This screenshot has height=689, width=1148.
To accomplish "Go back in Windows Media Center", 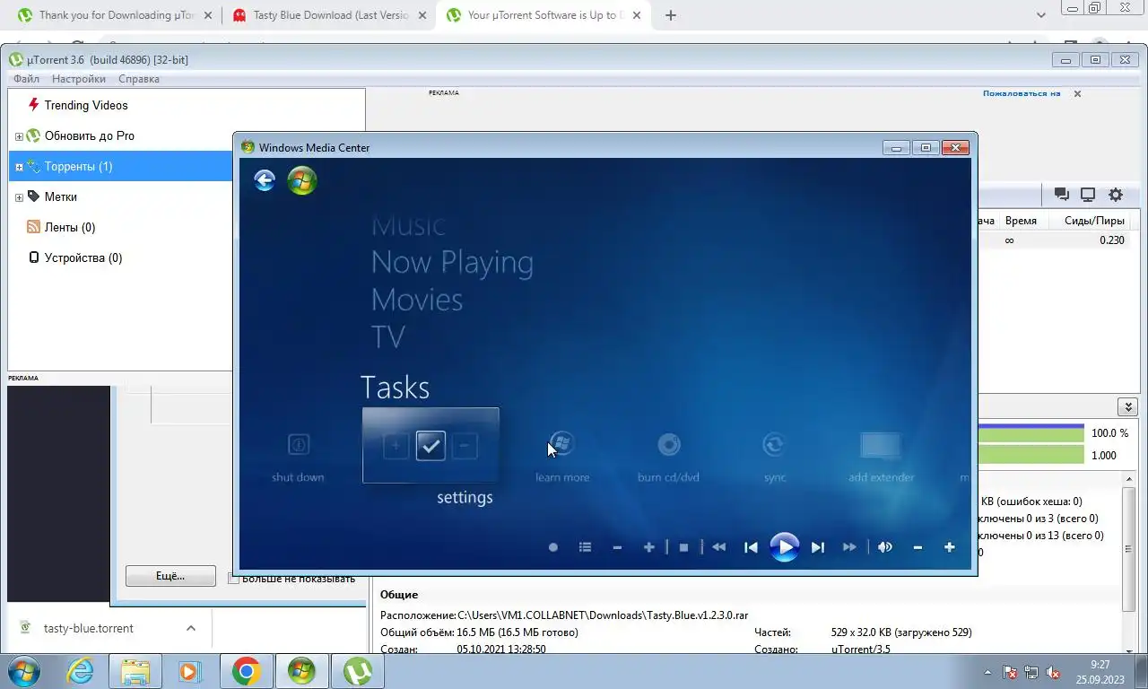I will (264, 180).
